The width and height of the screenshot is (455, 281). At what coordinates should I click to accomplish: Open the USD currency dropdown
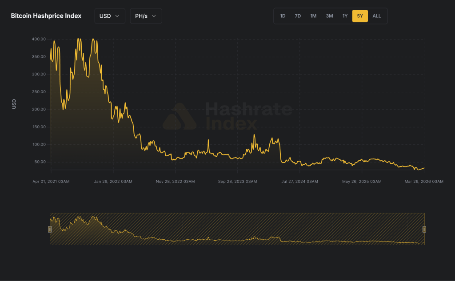(109, 16)
